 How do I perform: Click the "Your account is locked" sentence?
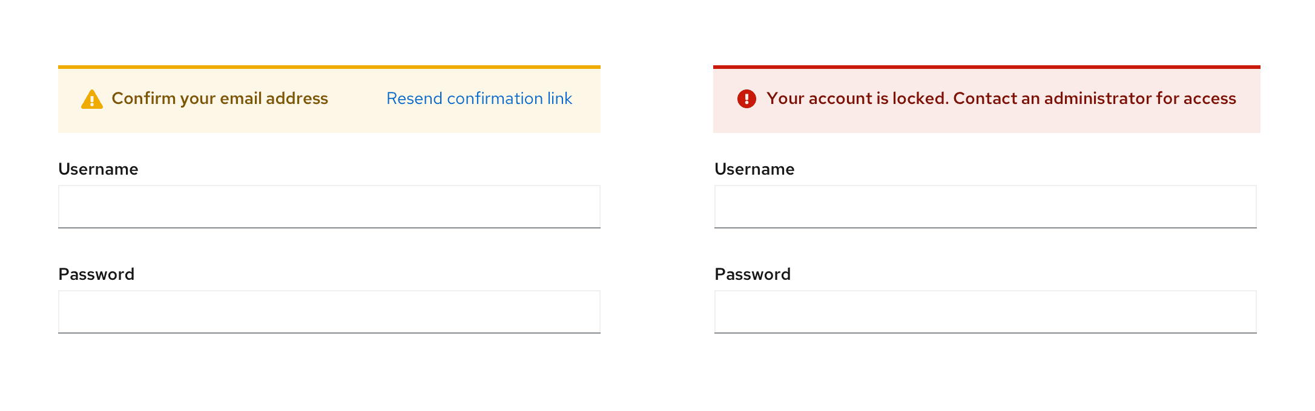tap(857, 99)
